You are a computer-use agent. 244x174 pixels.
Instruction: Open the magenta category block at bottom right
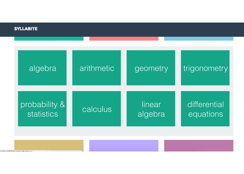tap(199, 145)
